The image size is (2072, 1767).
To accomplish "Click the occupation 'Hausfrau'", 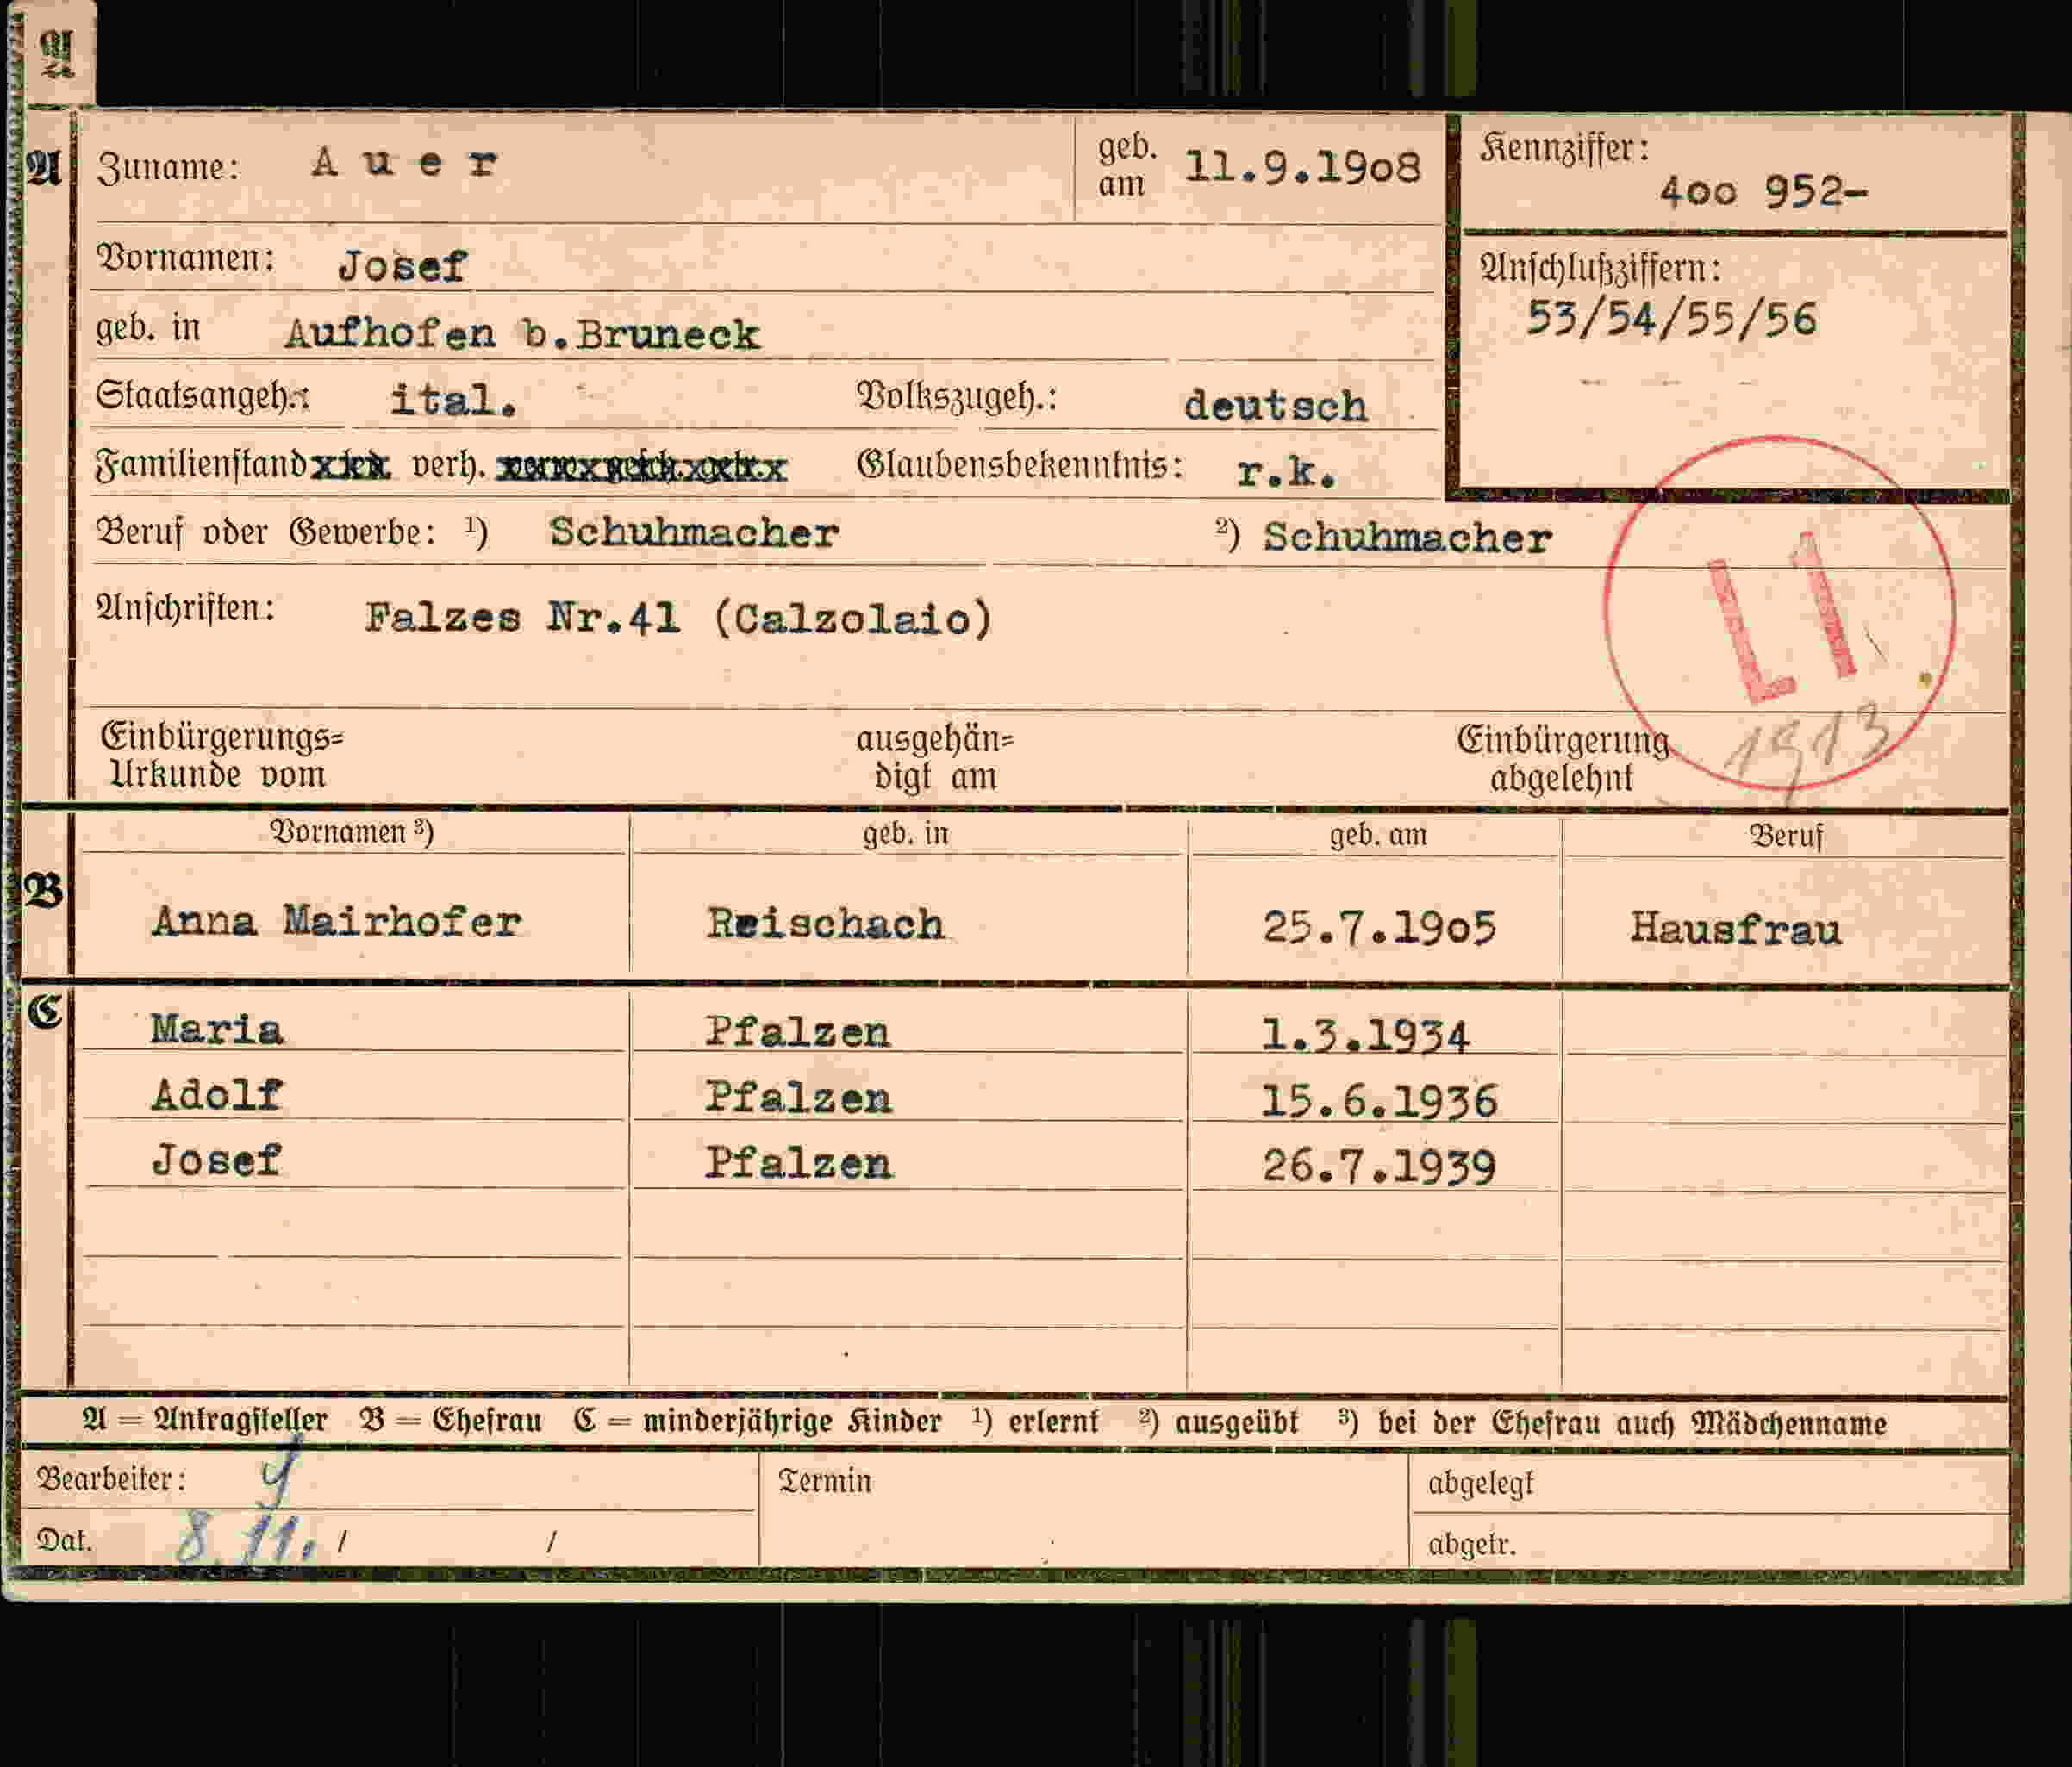I will pos(1736,930).
